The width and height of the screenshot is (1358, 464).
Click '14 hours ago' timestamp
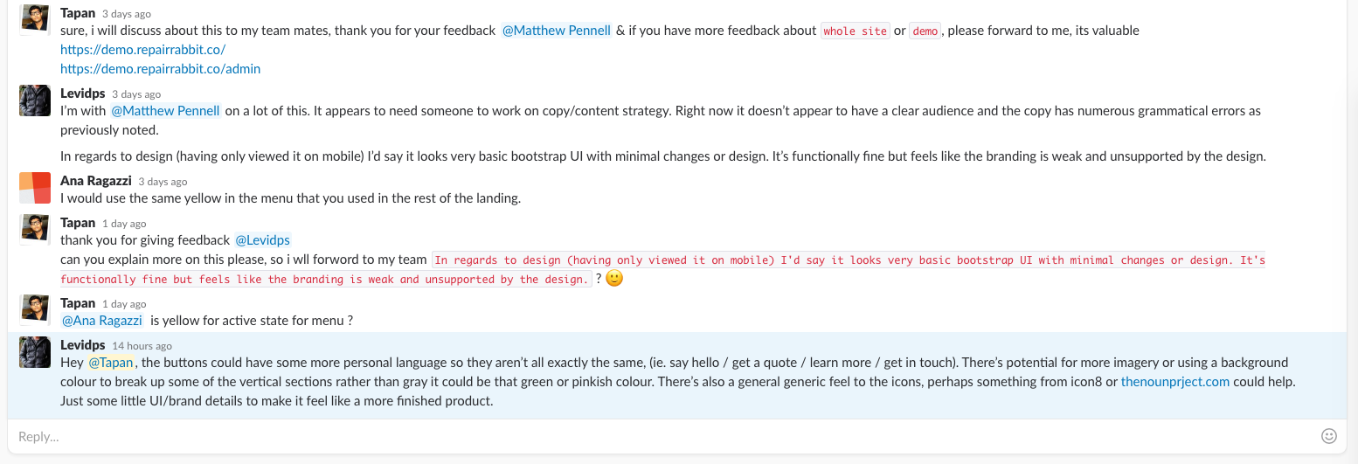point(142,346)
